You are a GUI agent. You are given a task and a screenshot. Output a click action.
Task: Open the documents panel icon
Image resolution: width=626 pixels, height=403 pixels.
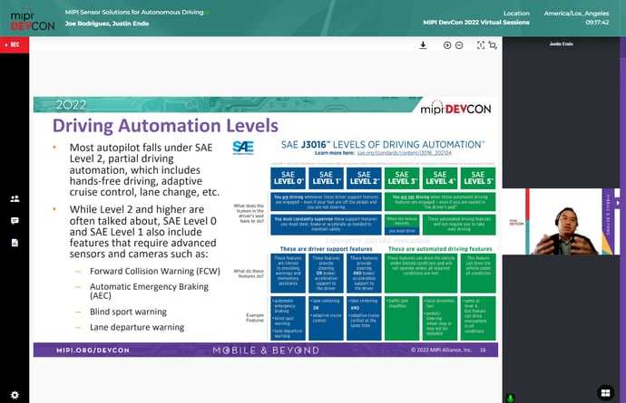pyautogui.click(x=15, y=243)
